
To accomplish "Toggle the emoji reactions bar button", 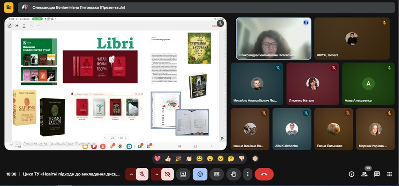I will (x=200, y=174).
